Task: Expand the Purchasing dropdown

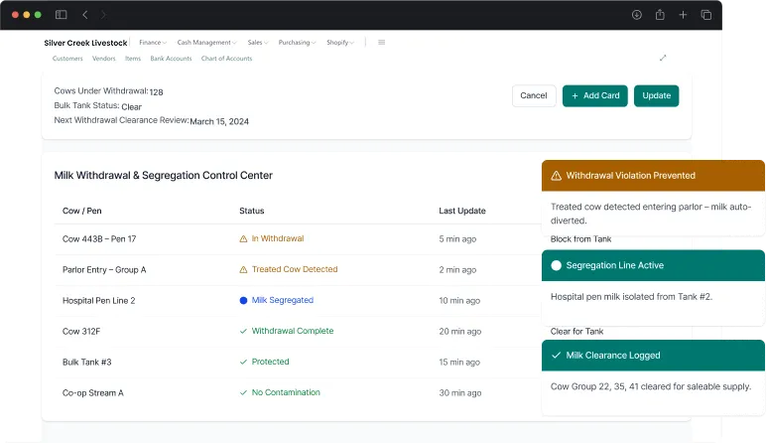Action: pyautogui.click(x=297, y=43)
